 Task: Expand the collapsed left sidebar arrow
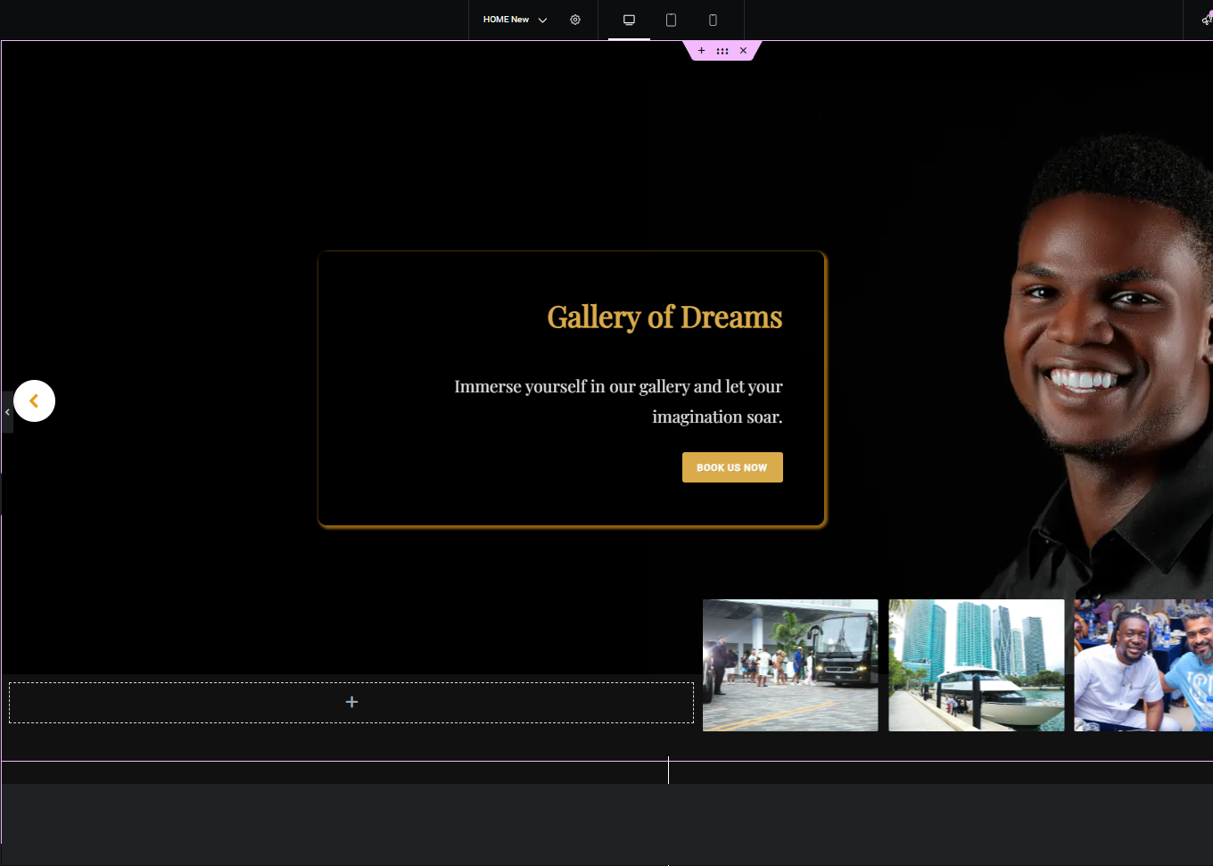7,412
